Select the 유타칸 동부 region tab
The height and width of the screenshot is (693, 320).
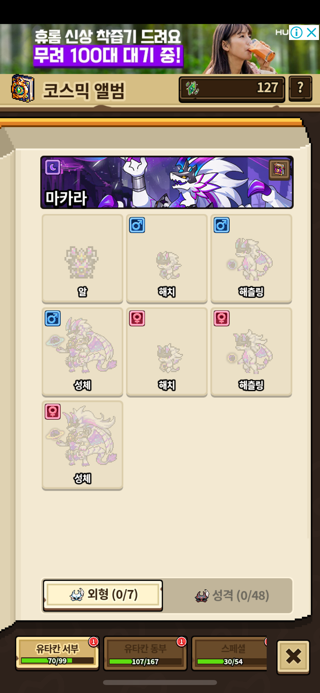pyautogui.click(x=145, y=653)
